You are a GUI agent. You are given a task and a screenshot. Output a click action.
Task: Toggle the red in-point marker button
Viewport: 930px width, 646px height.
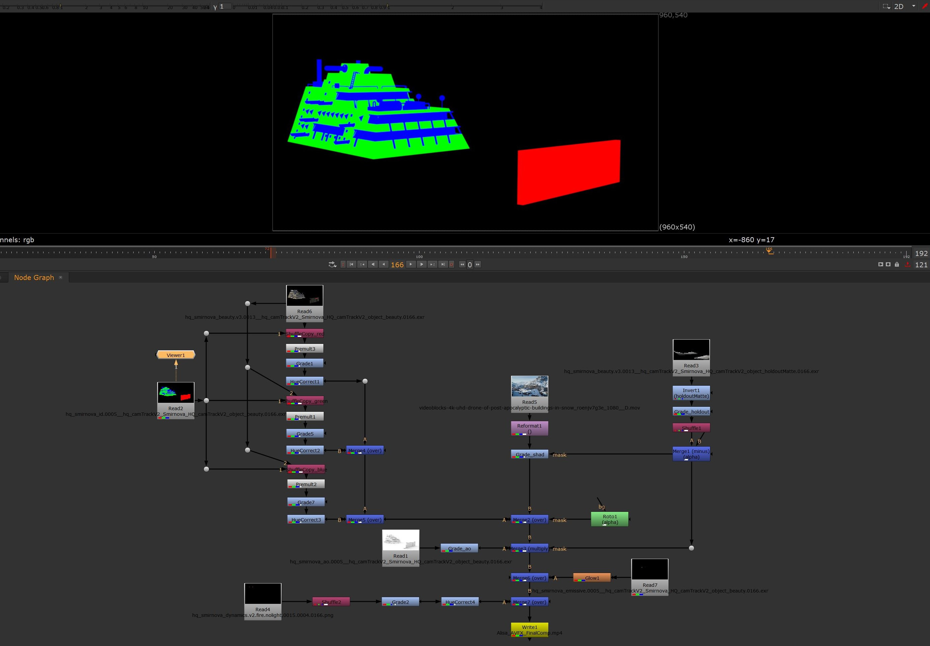click(343, 264)
